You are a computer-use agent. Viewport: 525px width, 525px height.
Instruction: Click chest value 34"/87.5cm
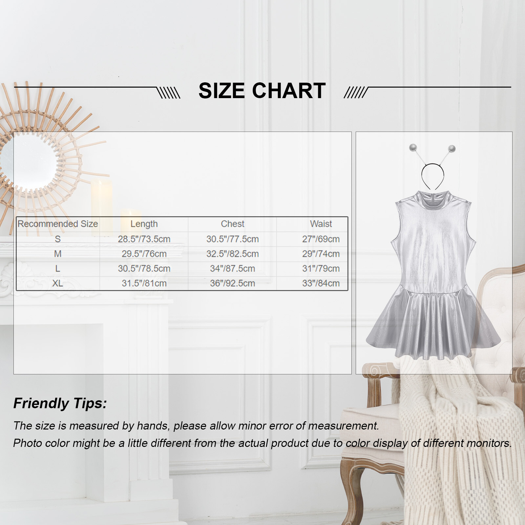[x=232, y=268]
